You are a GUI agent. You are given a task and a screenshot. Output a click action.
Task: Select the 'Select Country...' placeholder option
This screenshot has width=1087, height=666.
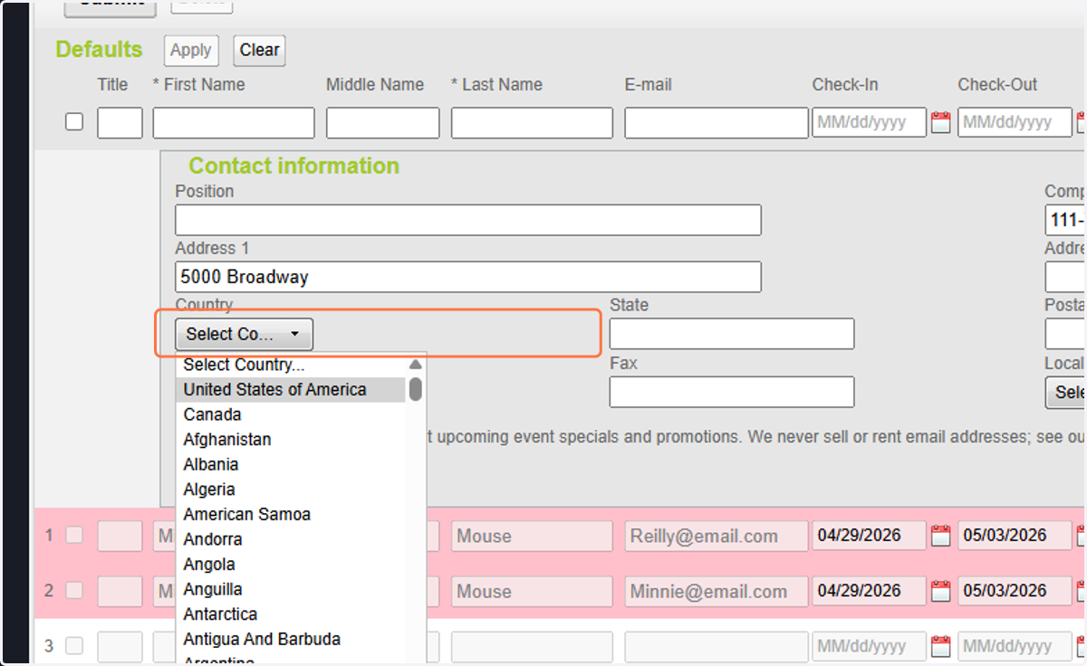(290, 366)
